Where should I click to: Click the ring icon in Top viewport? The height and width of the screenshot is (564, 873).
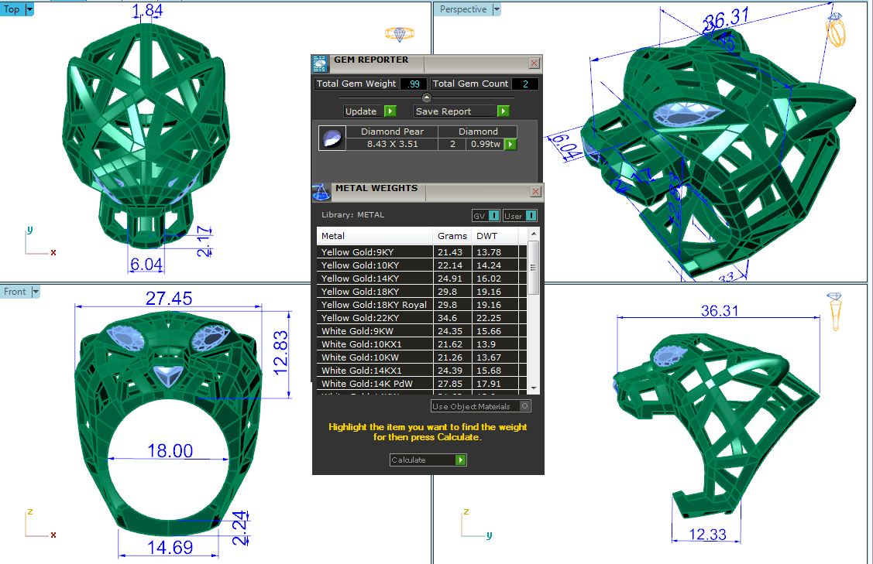point(400,33)
